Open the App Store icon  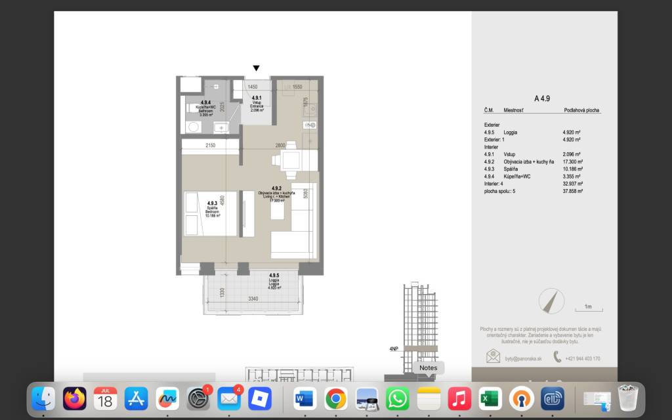[x=136, y=398]
